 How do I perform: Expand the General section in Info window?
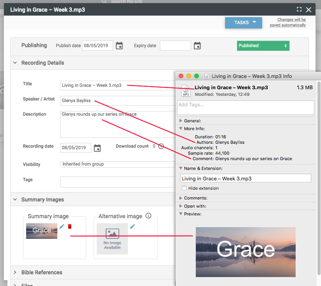(181, 121)
